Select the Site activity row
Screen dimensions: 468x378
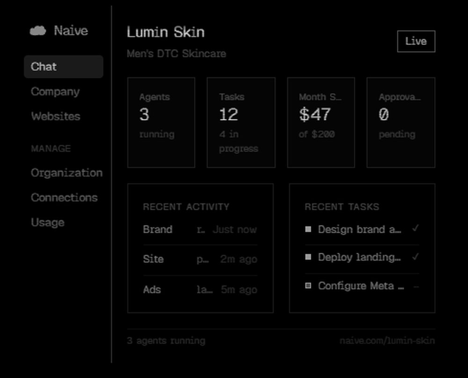[200, 259]
